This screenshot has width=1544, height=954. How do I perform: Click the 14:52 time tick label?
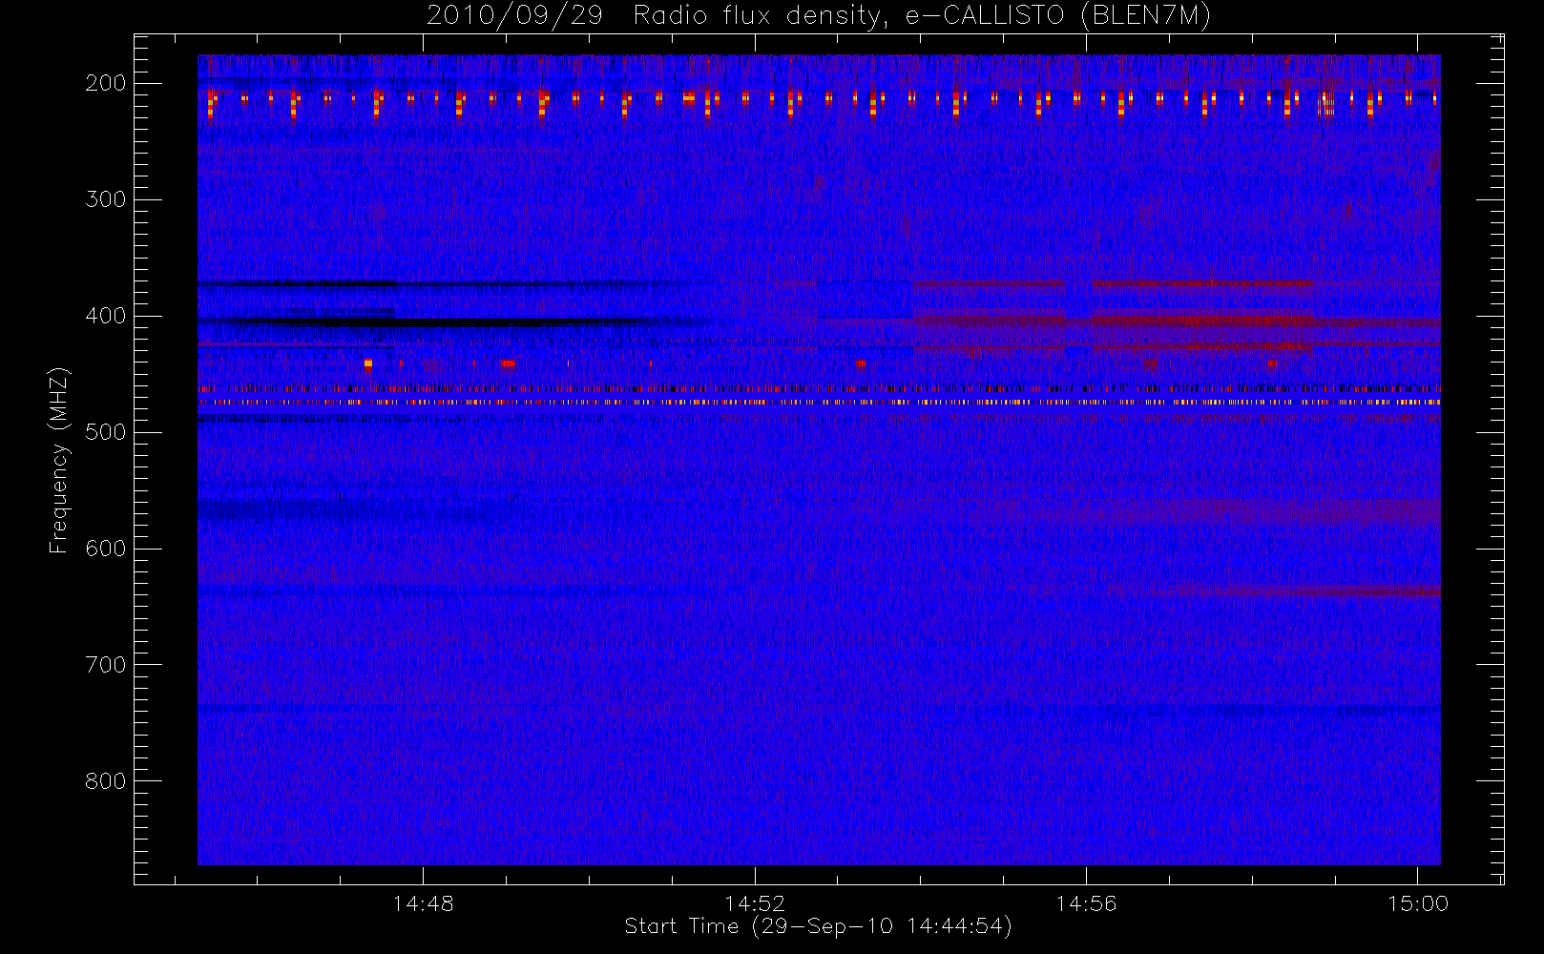(x=755, y=903)
